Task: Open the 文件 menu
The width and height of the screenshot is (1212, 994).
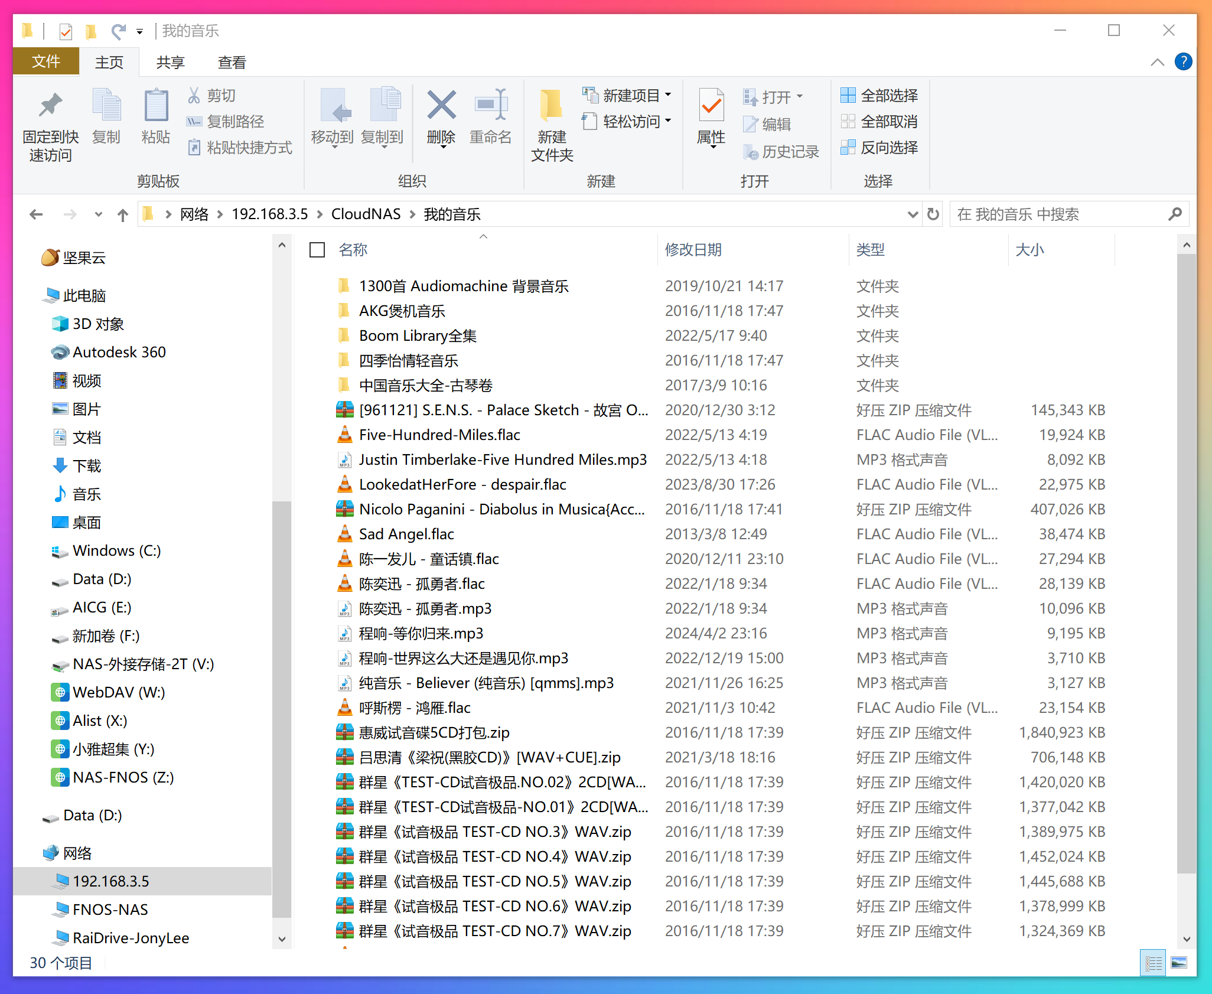Action: 45,61
